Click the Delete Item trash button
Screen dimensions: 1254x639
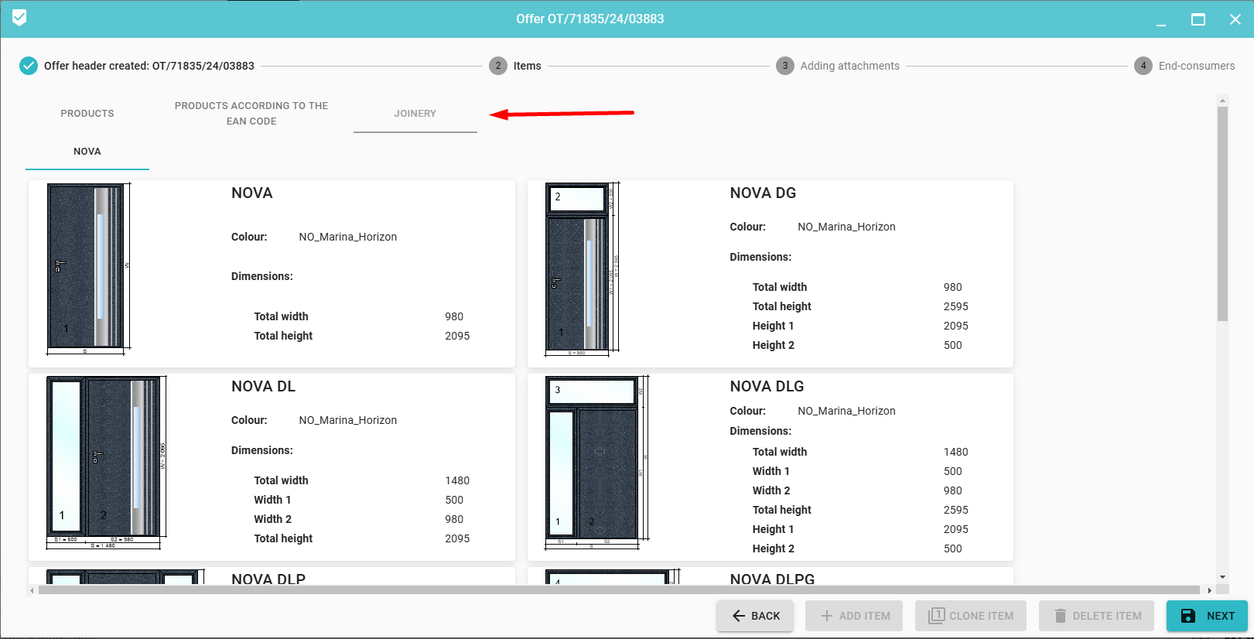click(x=1096, y=616)
